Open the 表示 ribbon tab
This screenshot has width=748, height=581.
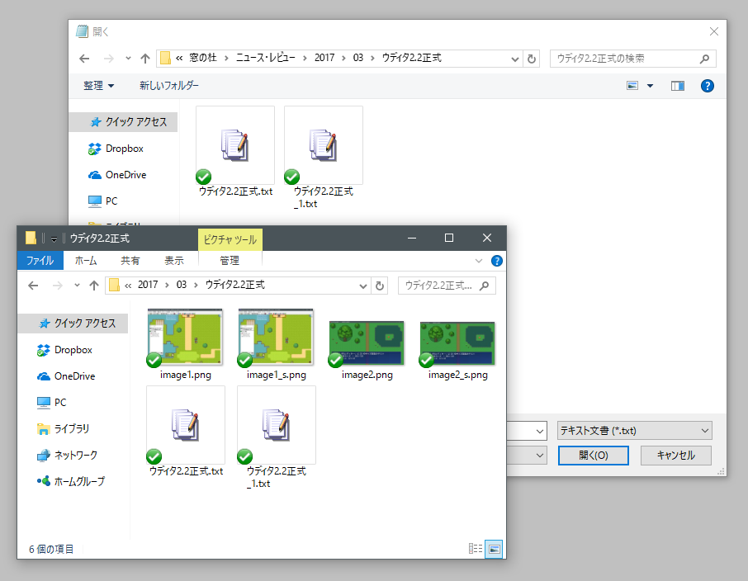click(x=174, y=261)
